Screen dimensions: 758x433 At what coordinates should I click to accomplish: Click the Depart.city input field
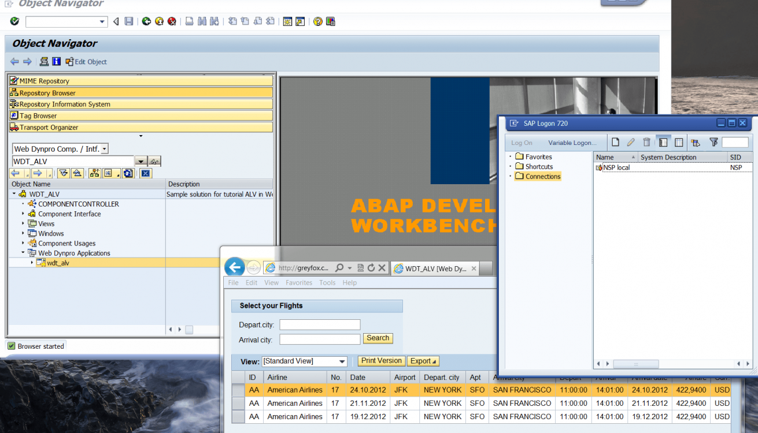click(320, 324)
